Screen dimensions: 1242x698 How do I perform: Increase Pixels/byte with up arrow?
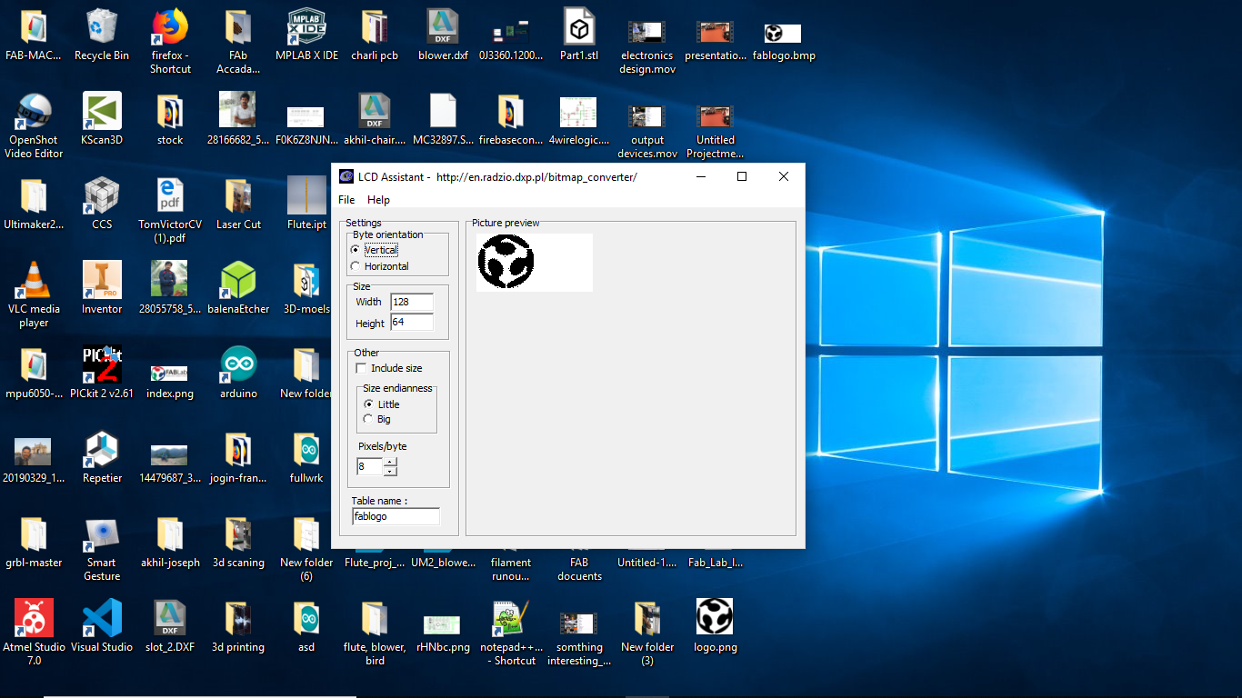coord(390,462)
